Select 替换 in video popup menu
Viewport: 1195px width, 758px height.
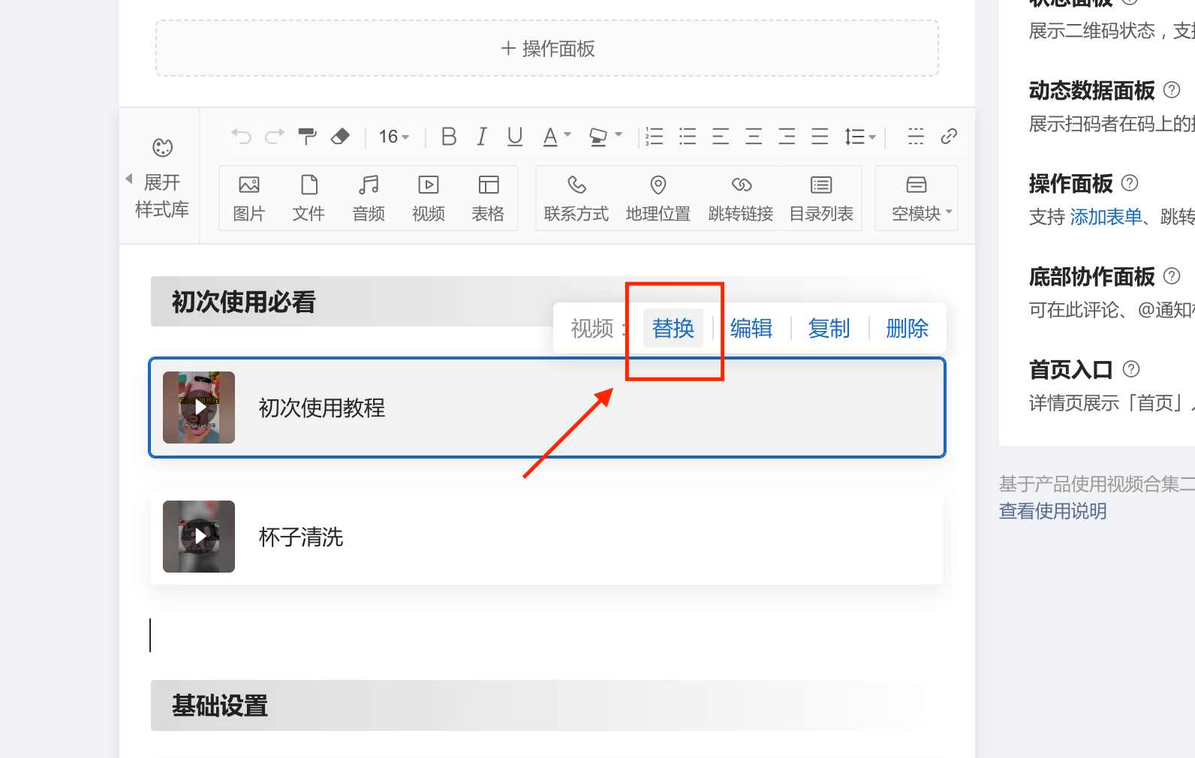pyautogui.click(x=673, y=328)
